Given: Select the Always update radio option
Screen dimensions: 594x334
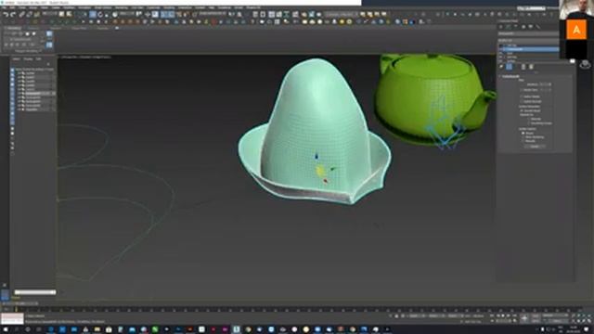Looking at the screenshot, I should pyautogui.click(x=523, y=134).
